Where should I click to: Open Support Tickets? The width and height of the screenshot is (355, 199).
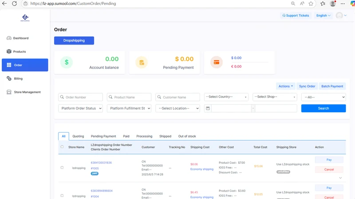pos(296,15)
